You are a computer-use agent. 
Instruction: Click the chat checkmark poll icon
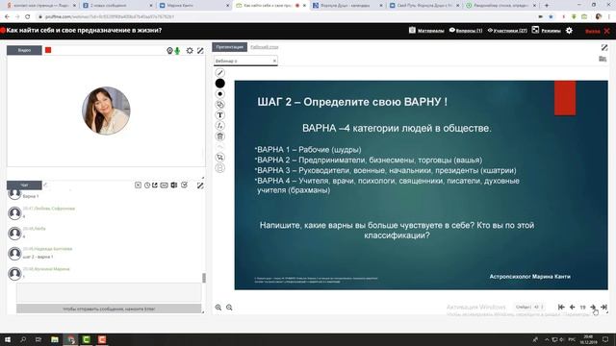coord(184,185)
